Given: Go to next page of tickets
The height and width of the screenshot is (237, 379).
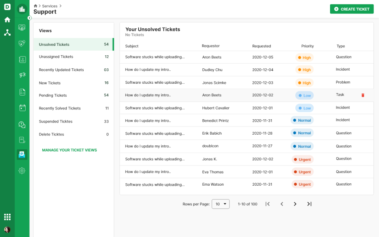Looking at the screenshot, I should (295, 204).
